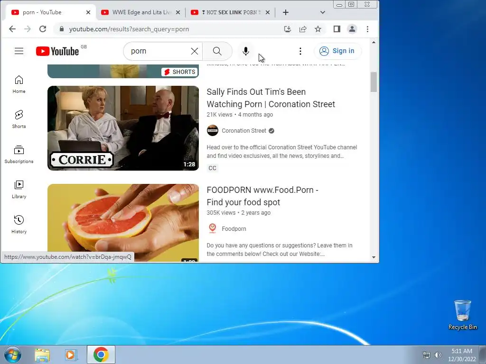Open Windows Media Player from taskbar

point(71,355)
